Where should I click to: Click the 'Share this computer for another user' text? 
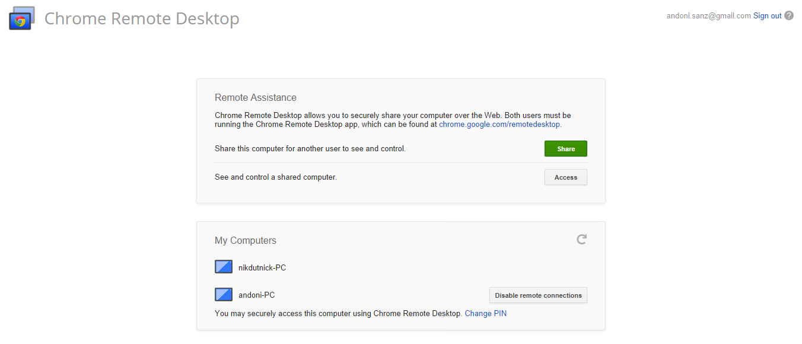coord(310,148)
